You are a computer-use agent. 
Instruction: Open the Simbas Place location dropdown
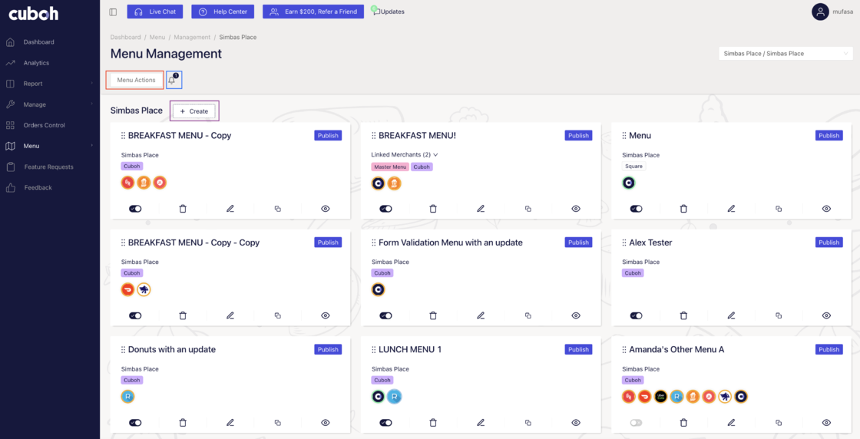coord(786,54)
